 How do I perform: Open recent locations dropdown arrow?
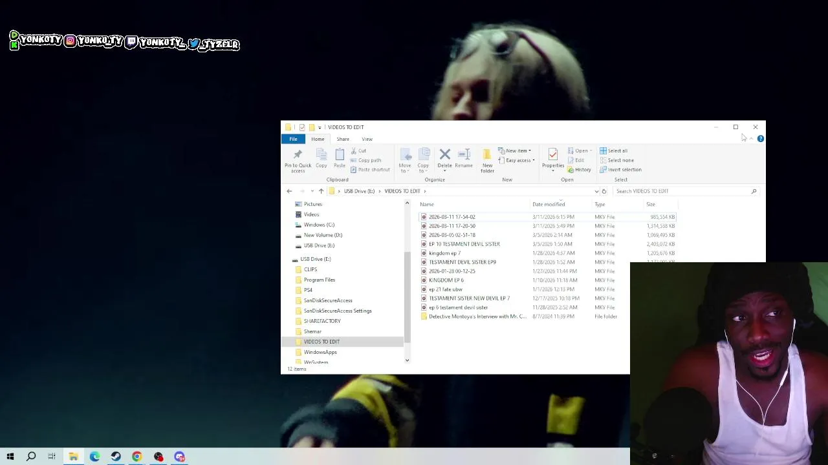click(x=312, y=191)
